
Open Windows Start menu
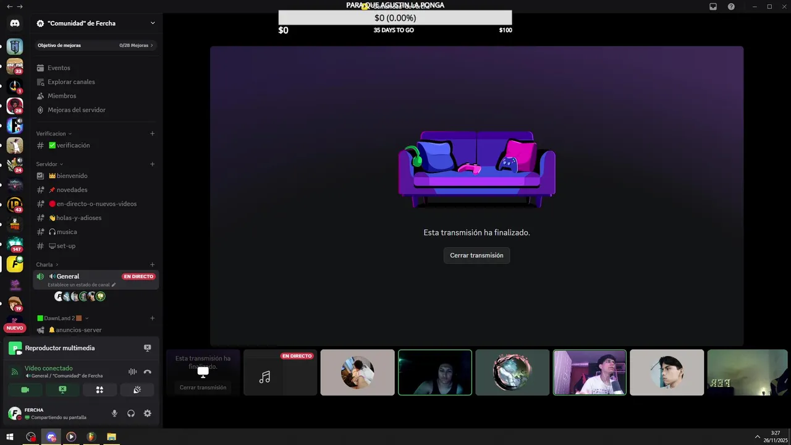pyautogui.click(x=10, y=436)
